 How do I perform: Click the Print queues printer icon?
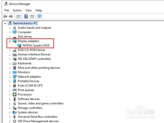click(x=14, y=90)
